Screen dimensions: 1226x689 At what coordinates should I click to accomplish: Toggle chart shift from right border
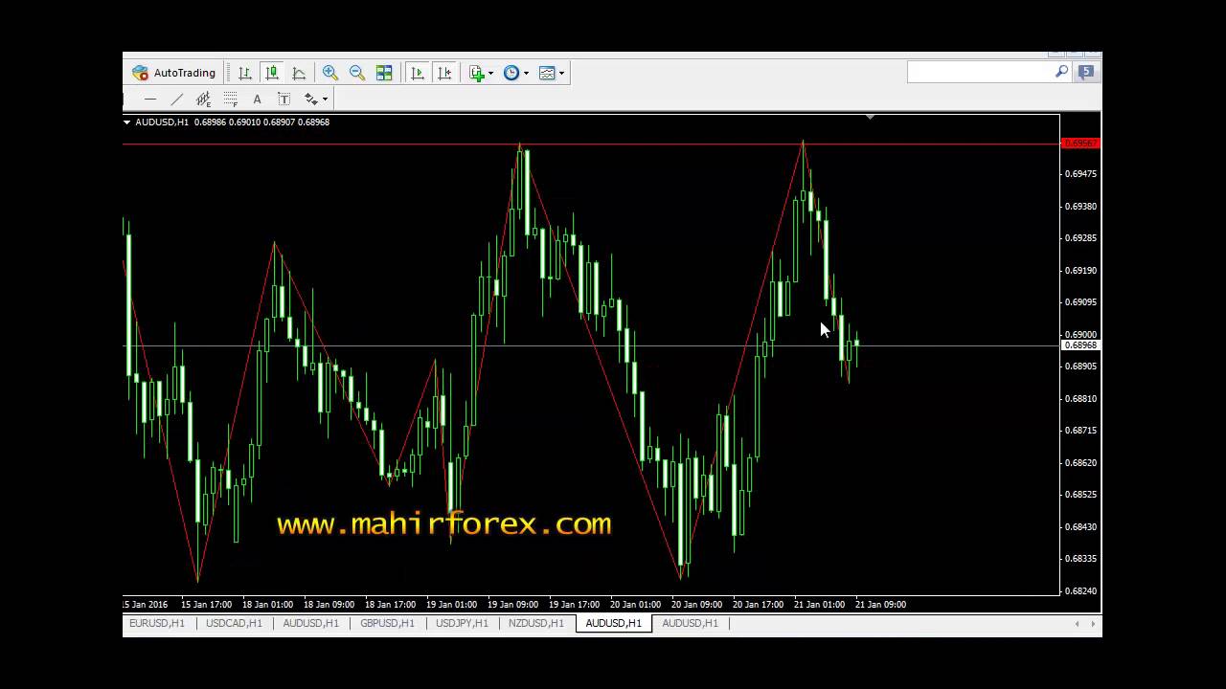tap(443, 73)
